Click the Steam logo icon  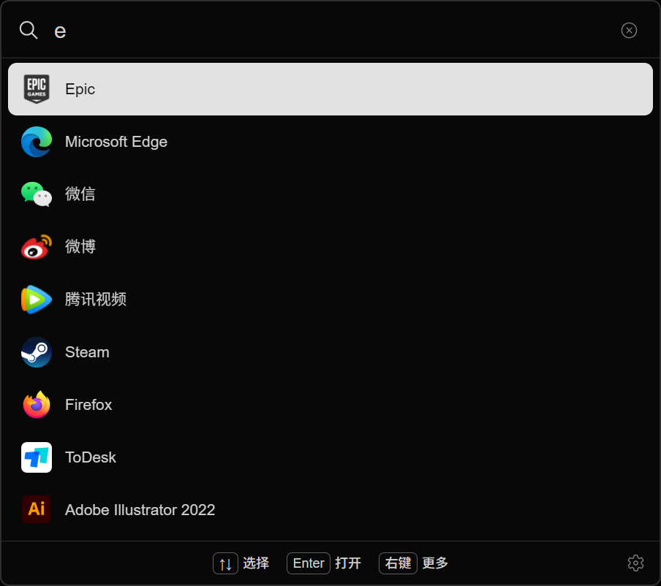[x=37, y=352]
